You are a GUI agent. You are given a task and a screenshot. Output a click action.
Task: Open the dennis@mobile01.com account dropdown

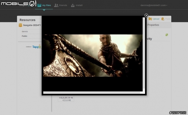click(x=154, y=5)
